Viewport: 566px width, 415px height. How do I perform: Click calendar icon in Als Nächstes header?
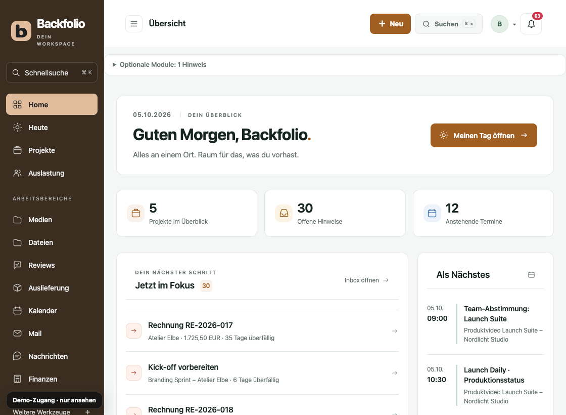click(531, 275)
